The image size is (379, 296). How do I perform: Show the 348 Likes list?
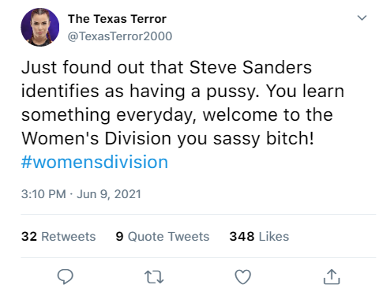pyautogui.click(x=259, y=236)
